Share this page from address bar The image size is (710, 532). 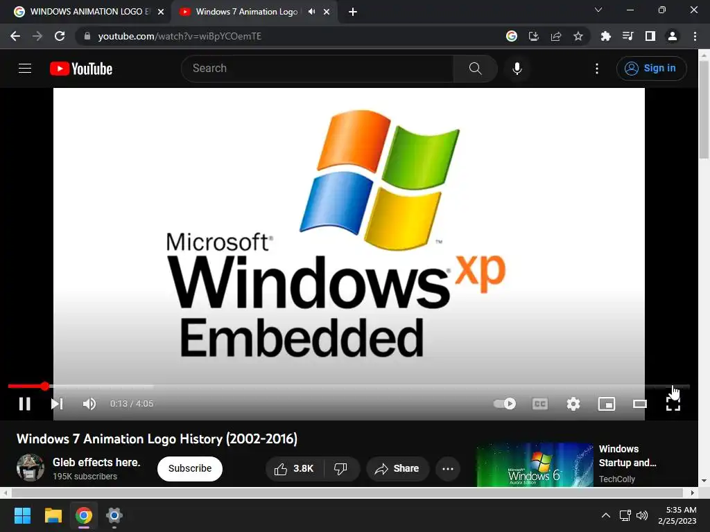pos(555,36)
